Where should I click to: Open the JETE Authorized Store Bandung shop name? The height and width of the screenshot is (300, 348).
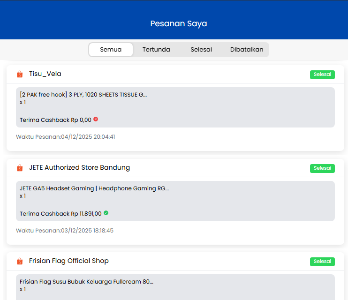click(x=79, y=167)
